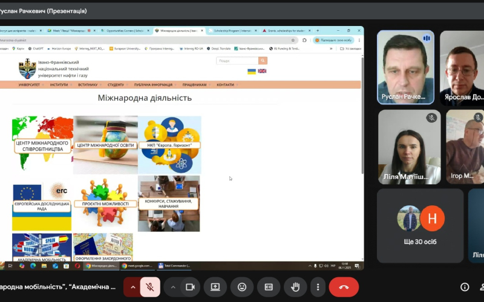Click the share screen icon
This screenshot has width=484, height=302.
pos(215,287)
